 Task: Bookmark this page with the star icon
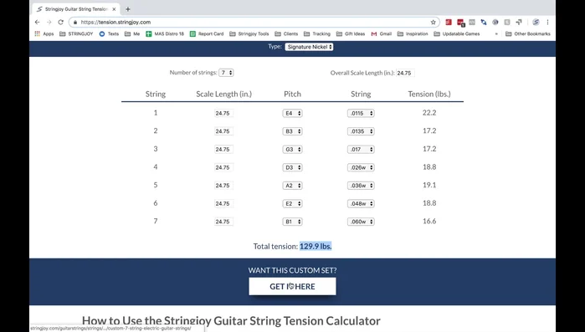click(x=434, y=23)
